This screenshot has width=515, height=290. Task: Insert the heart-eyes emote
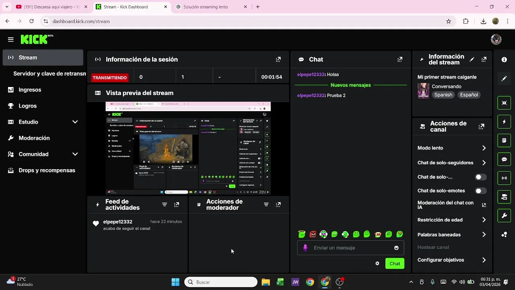pos(400,234)
